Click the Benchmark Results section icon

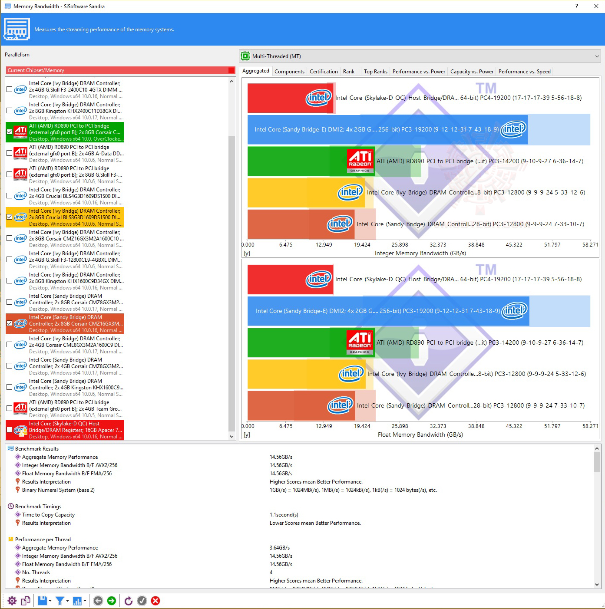pos(11,448)
